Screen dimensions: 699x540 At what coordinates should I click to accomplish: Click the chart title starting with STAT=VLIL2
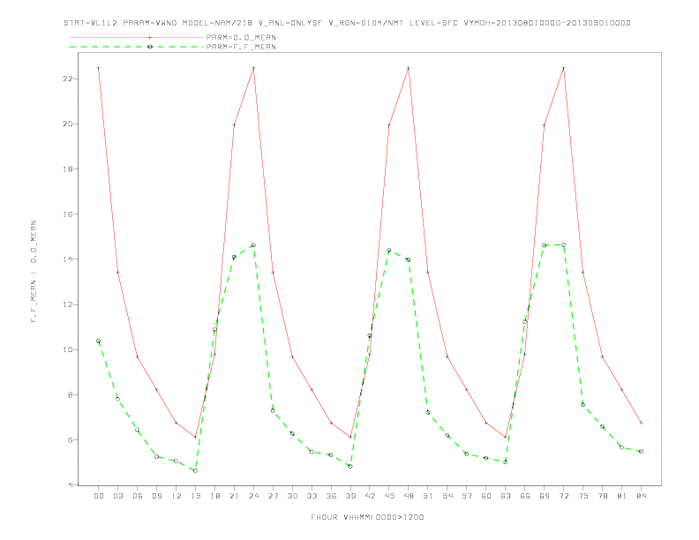coord(347,23)
